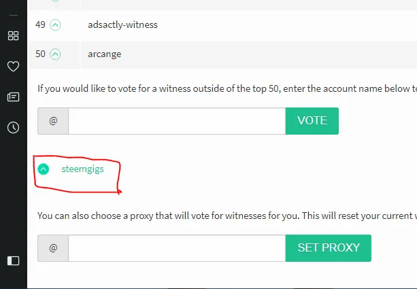This screenshot has height=289, width=417.
Task: Click the SET PROXY button
Action: (329, 248)
